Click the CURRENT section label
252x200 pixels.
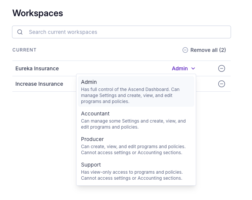[x=24, y=50]
